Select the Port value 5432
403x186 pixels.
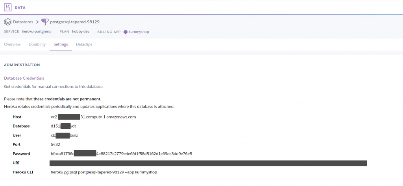[x=55, y=144]
